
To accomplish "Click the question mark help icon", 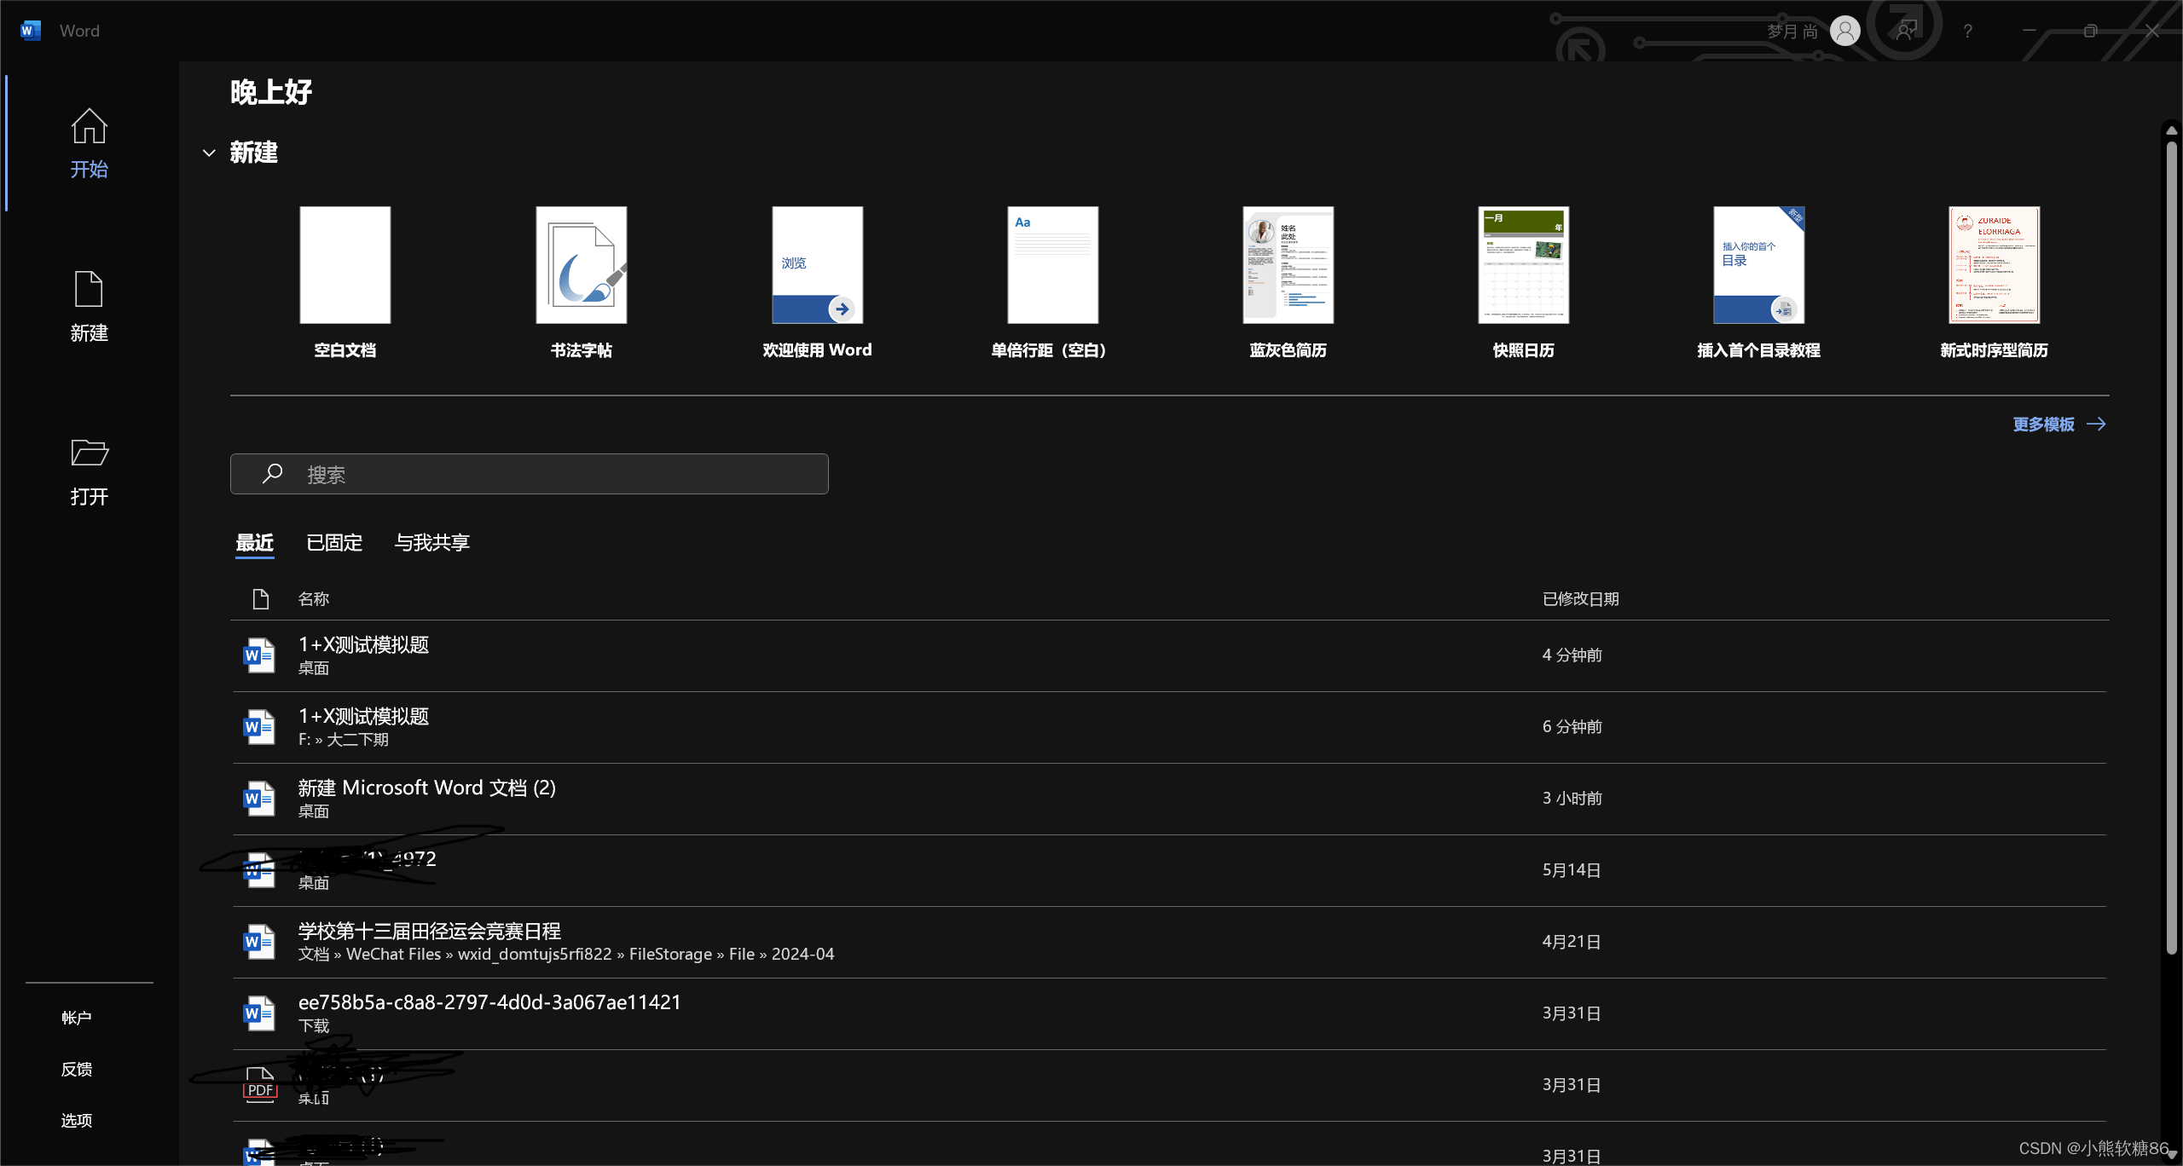I will pos(1967,31).
